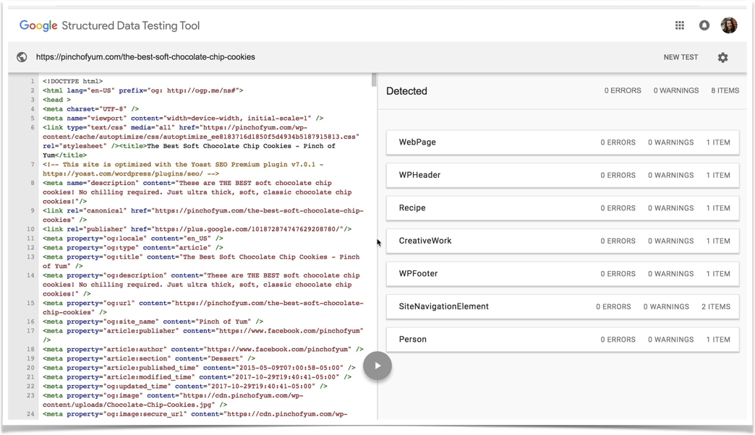This screenshot has width=755, height=435.
Task: Click the viewport meta tag line
Action: click(183, 119)
